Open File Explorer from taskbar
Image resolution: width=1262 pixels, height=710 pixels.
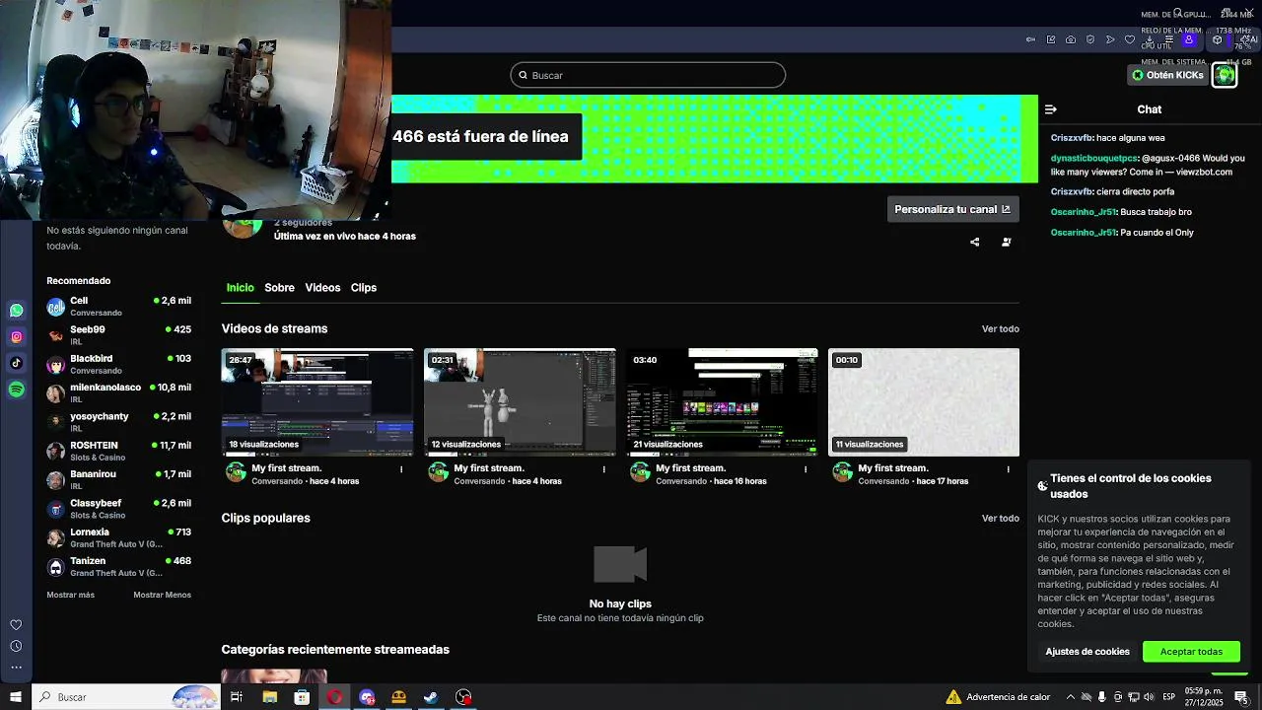click(269, 697)
